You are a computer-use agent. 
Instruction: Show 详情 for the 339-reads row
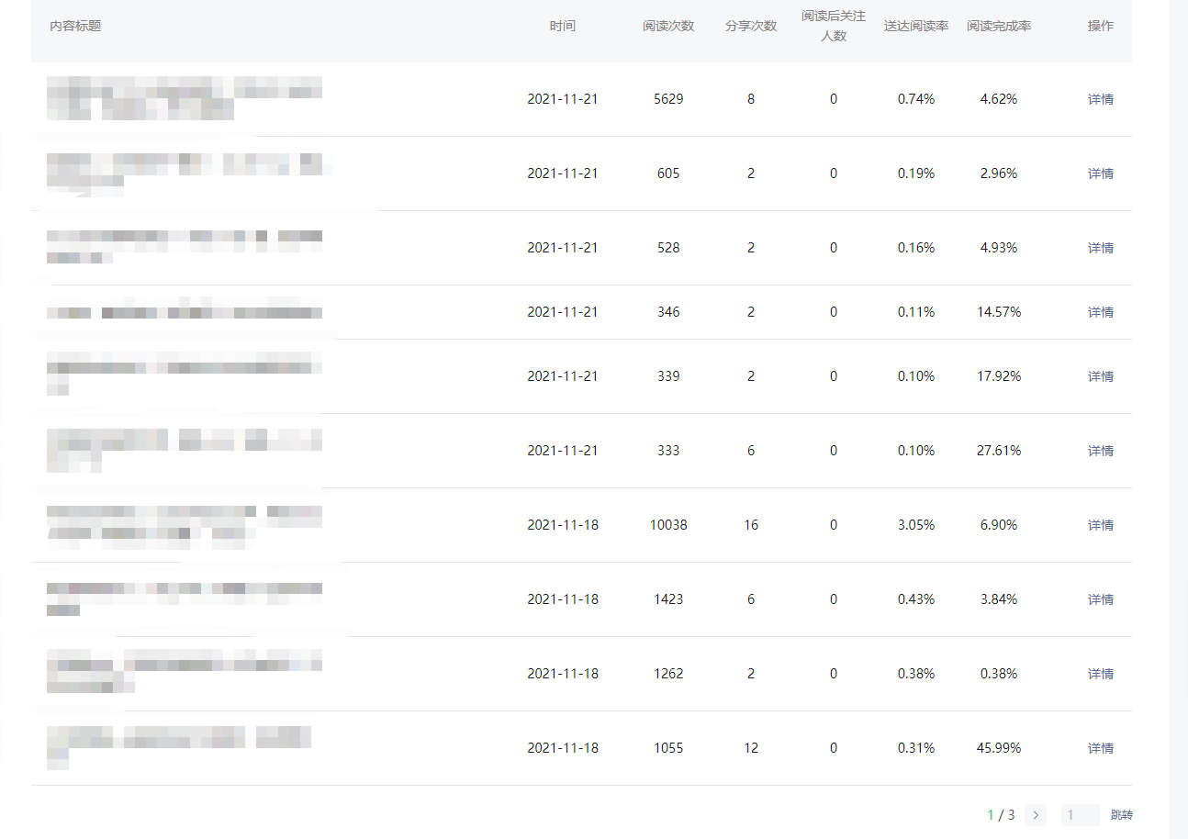(x=1100, y=376)
